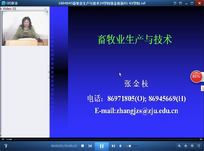Minimize the QQ影音 window
Screen dimensions: 204x151
click(186, 3)
